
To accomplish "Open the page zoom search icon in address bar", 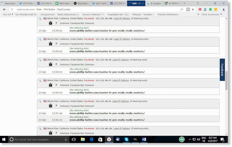I will point(182,9).
